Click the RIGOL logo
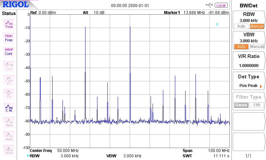 click(16, 5)
